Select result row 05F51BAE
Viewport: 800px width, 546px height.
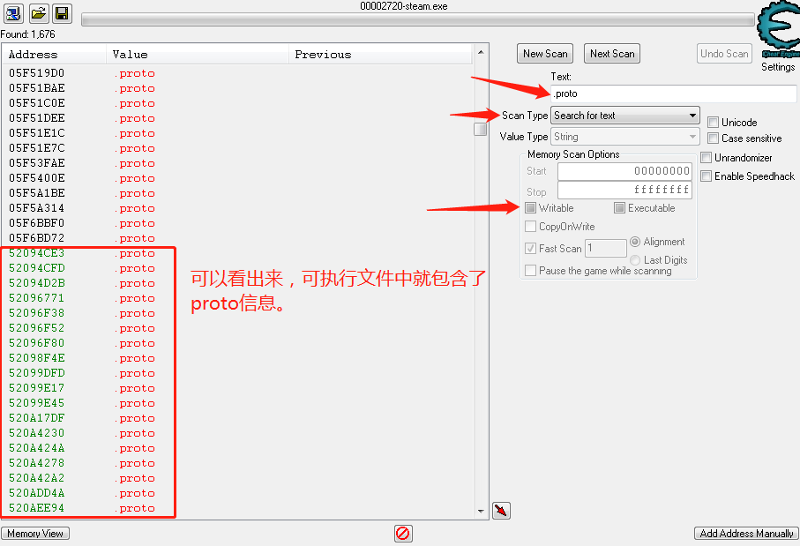[x=237, y=88]
